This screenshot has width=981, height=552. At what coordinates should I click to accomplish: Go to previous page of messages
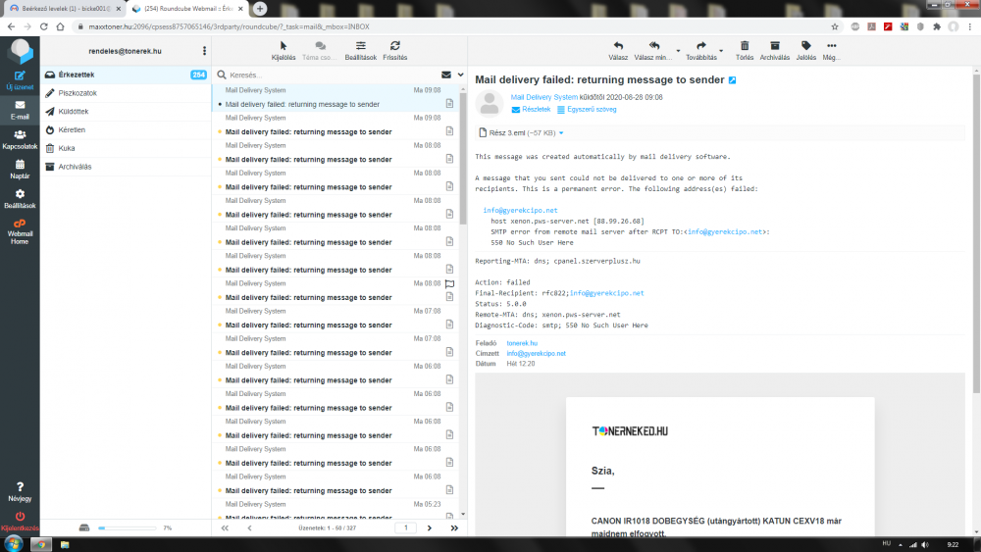click(249, 528)
